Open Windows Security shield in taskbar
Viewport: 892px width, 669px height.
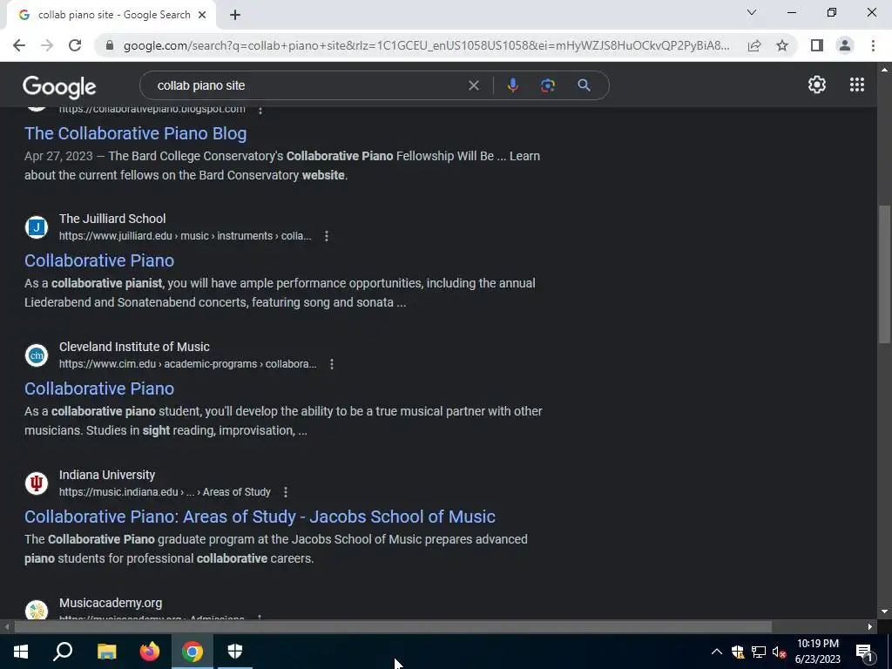[x=235, y=652]
